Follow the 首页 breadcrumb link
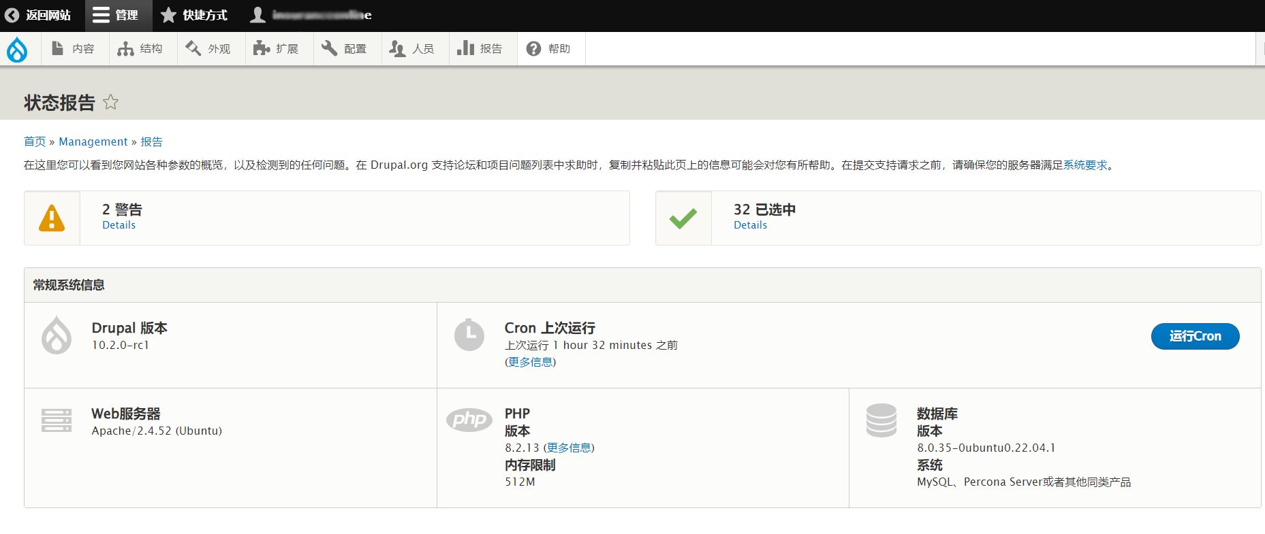 pyautogui.click(x=35, y=141)
